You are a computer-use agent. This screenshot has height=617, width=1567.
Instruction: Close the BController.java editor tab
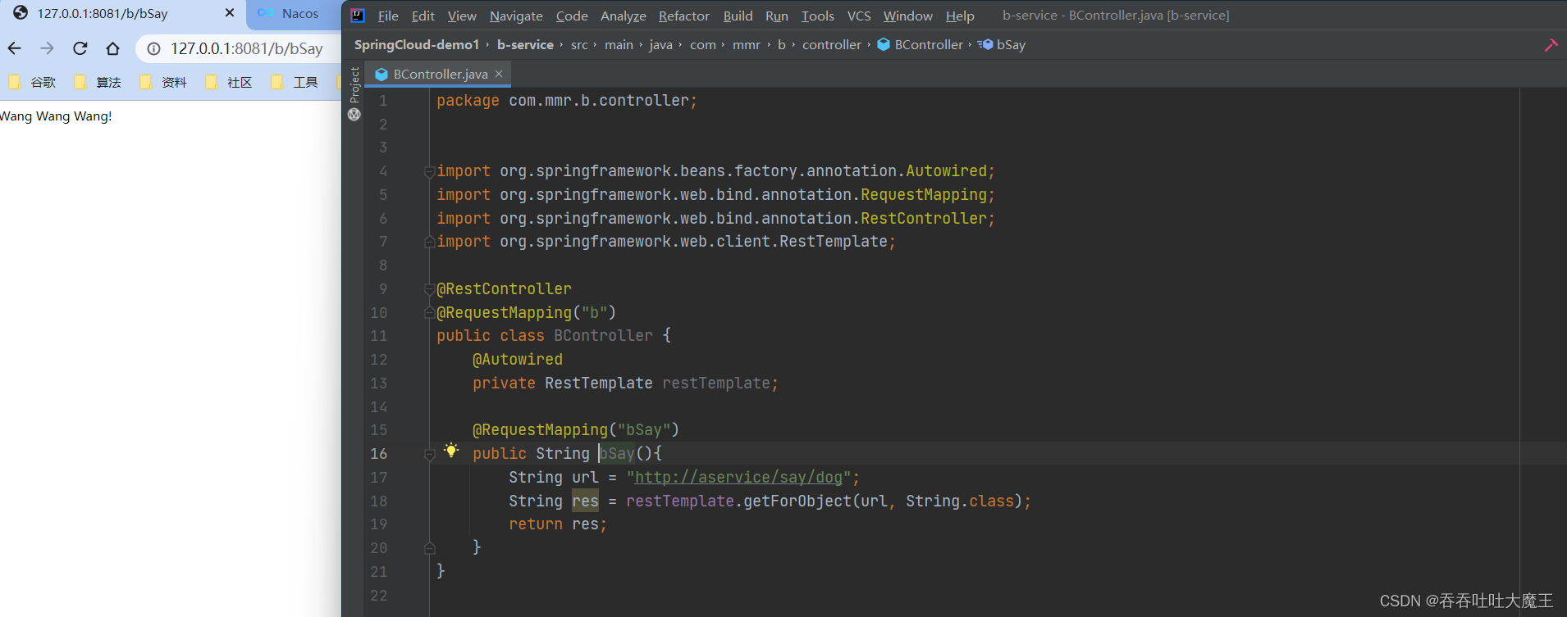pos(499,74)
